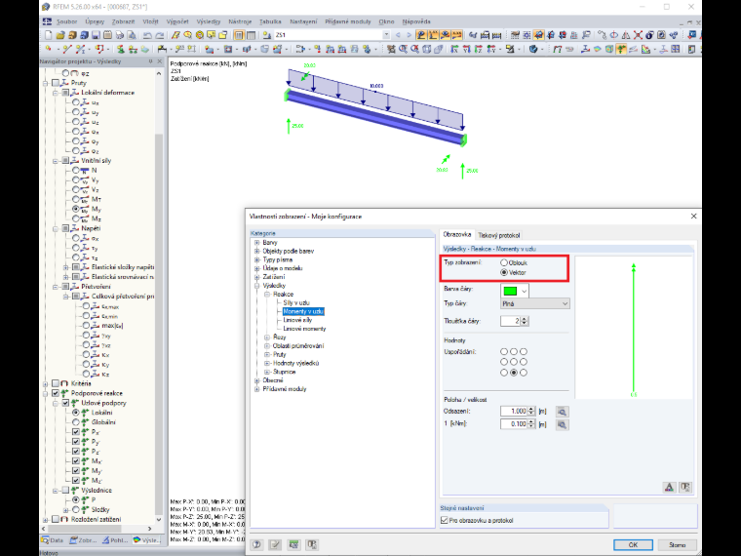Increase Odsazení value with up spinner

(x=531, y=409)
